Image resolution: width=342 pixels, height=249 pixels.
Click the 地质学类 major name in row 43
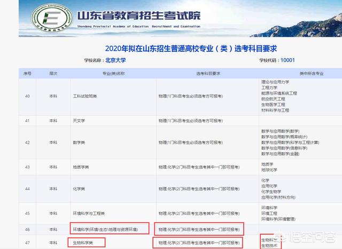80,167
